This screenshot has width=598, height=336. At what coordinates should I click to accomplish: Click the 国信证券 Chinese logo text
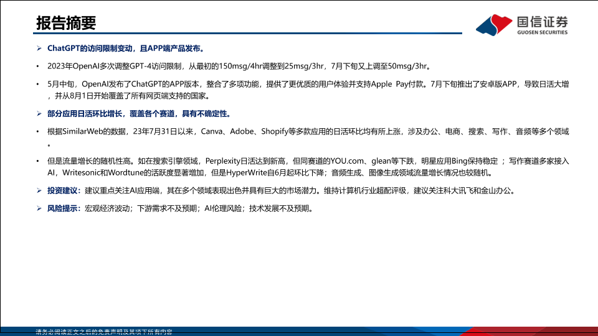tap(543, 21)
